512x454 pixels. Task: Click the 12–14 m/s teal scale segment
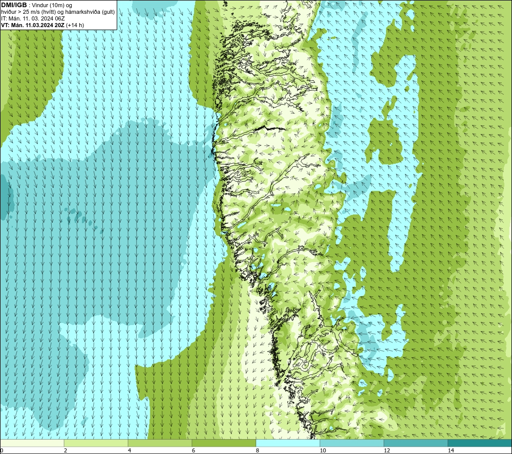[416, 443]
